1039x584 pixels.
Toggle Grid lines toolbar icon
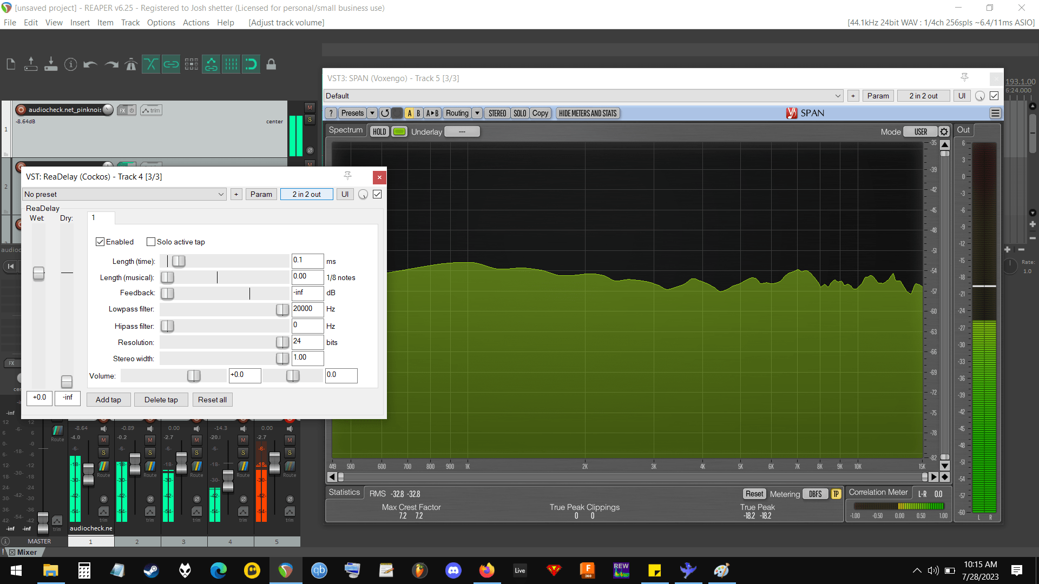click(x=231, y=64)
